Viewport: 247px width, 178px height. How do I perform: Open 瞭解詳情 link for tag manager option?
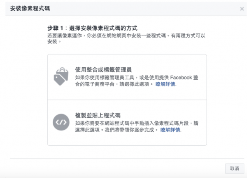(165, 84)
